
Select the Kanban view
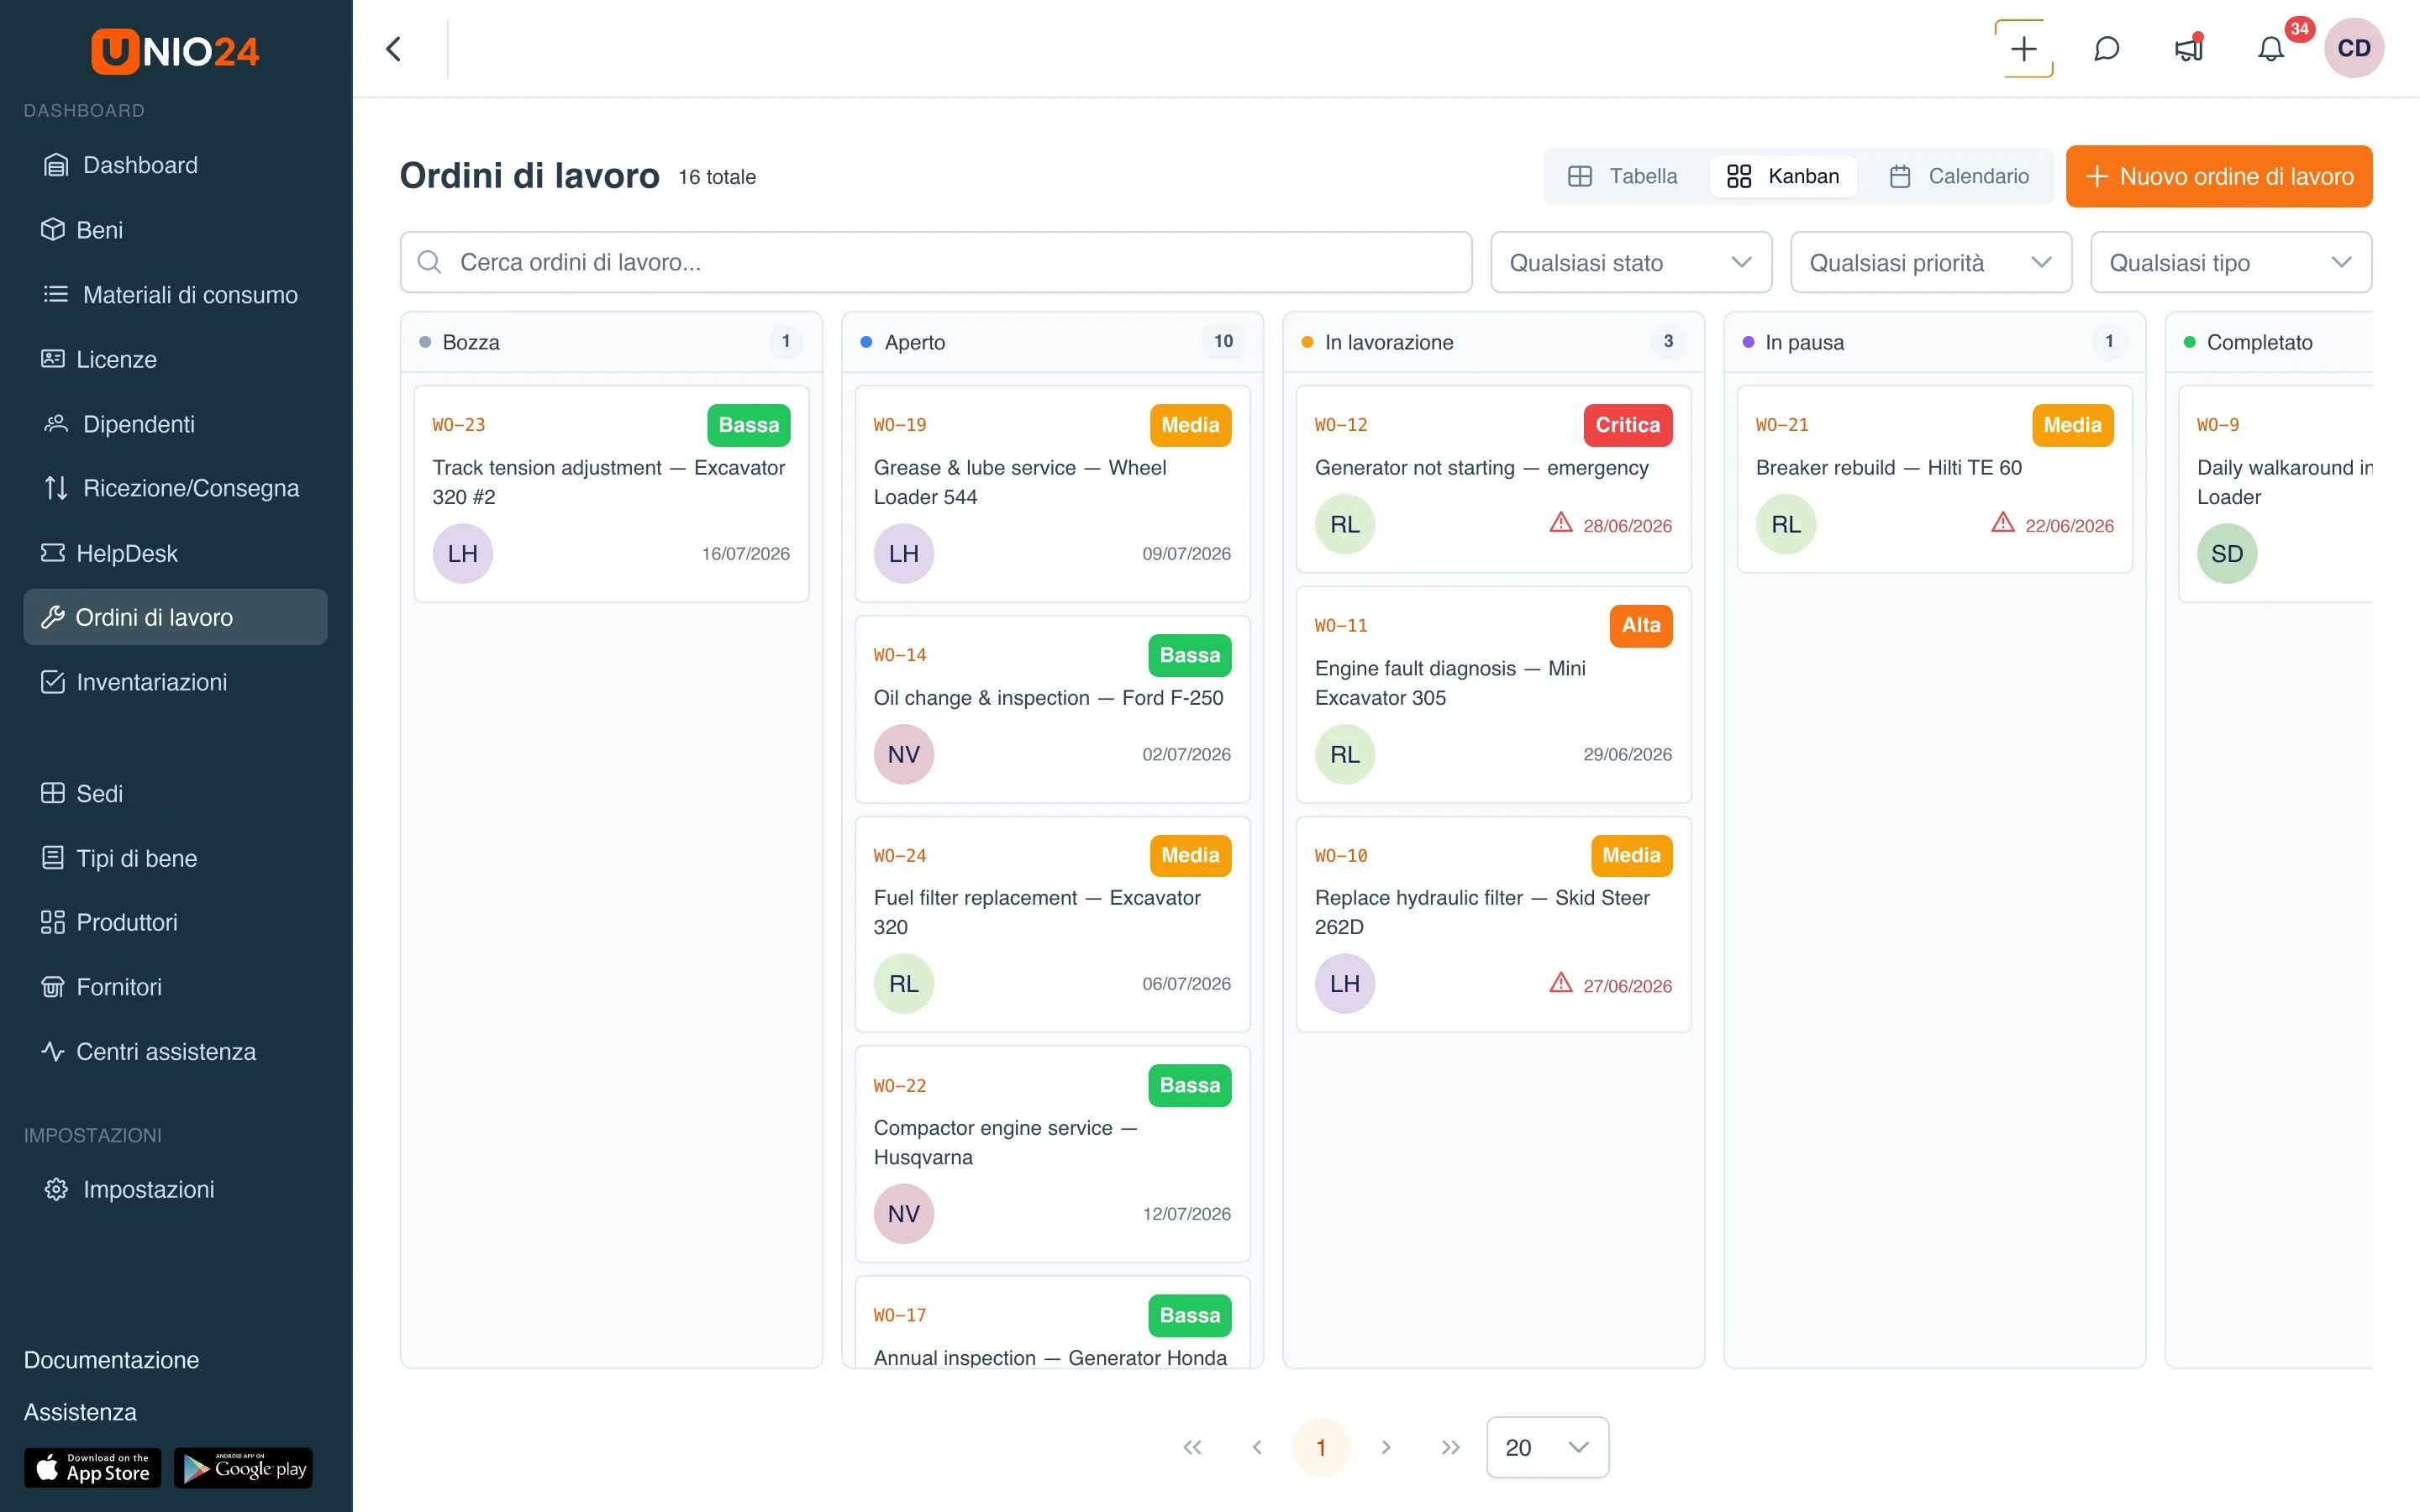point(1783,176)
